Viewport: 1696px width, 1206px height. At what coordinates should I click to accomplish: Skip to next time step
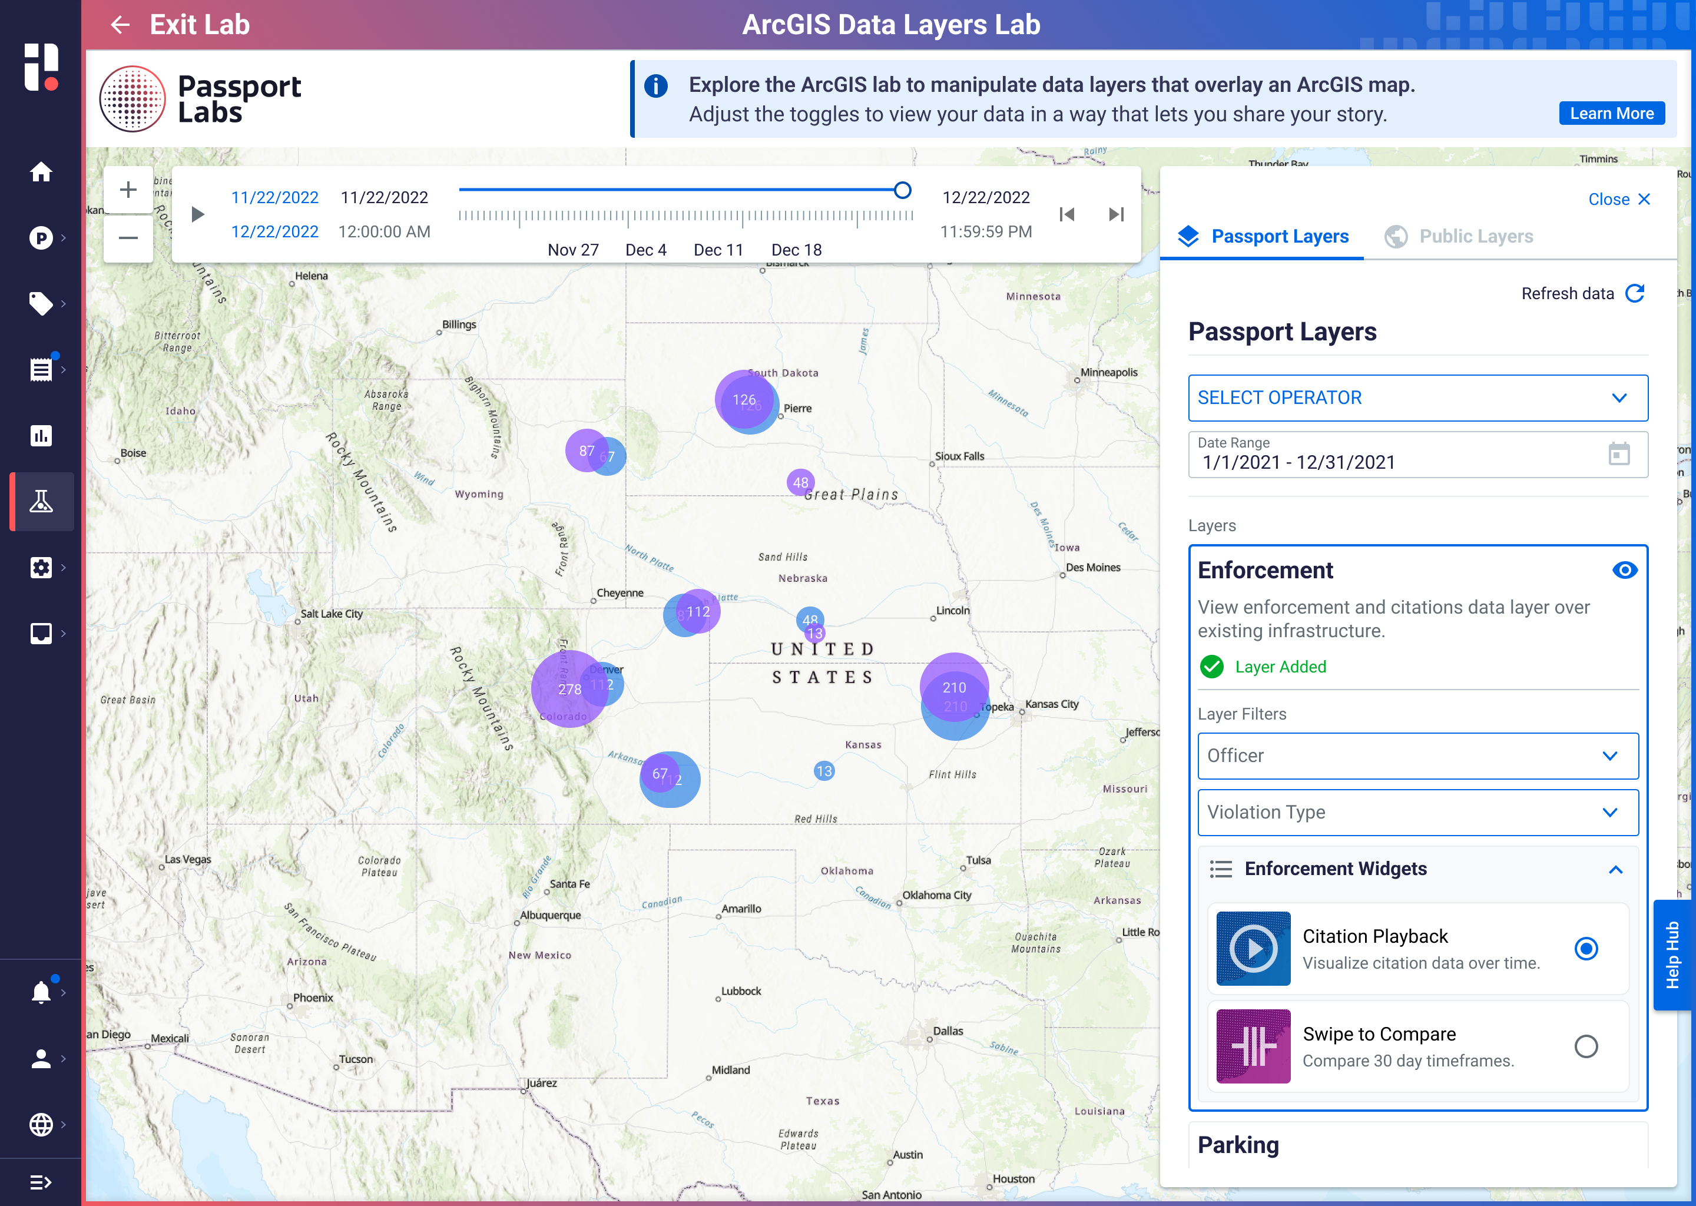point(1116,214)
